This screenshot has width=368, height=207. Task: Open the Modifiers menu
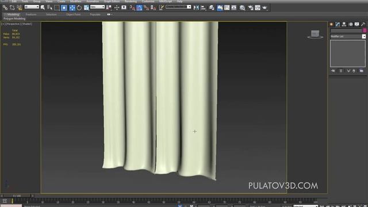[x=75, y=1]
